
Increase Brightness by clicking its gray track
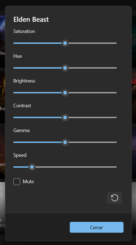coord(93,93)
